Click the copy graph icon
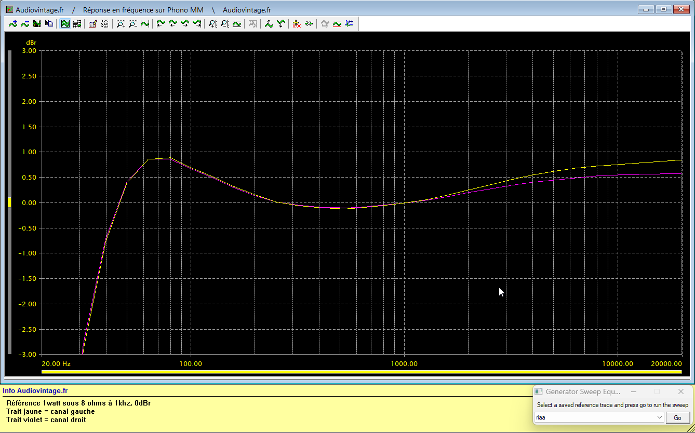 (49, 23)
